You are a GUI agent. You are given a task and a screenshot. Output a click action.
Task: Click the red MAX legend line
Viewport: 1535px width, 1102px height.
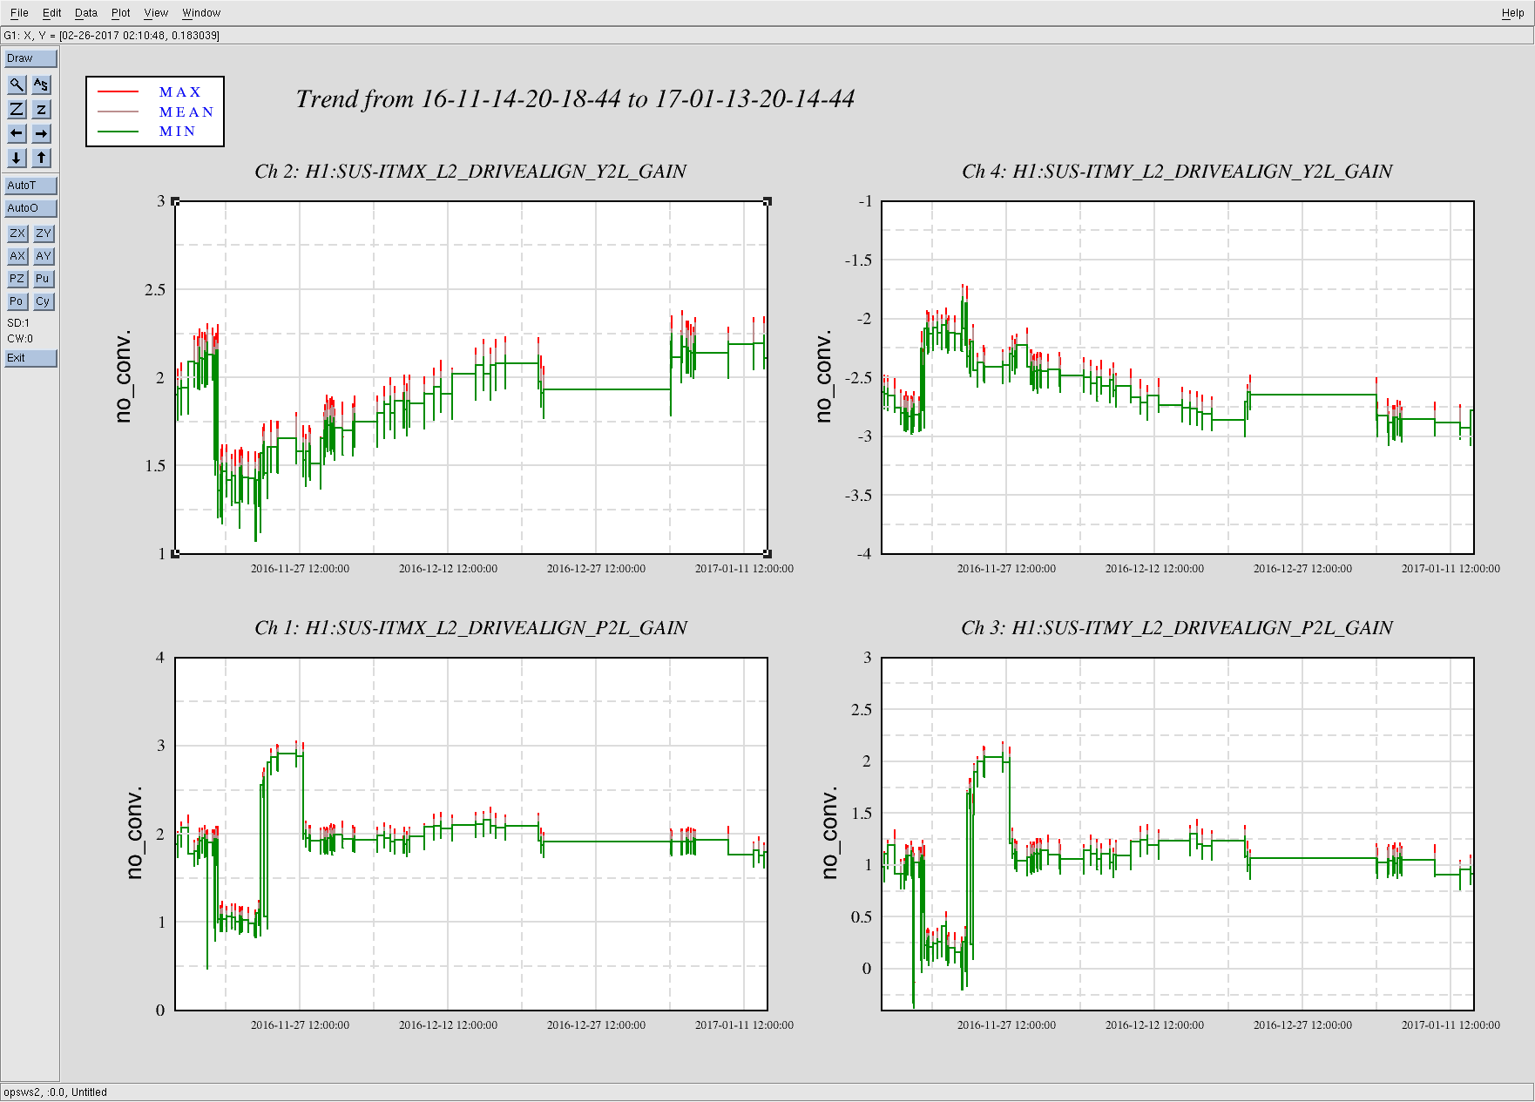[118, 91]
